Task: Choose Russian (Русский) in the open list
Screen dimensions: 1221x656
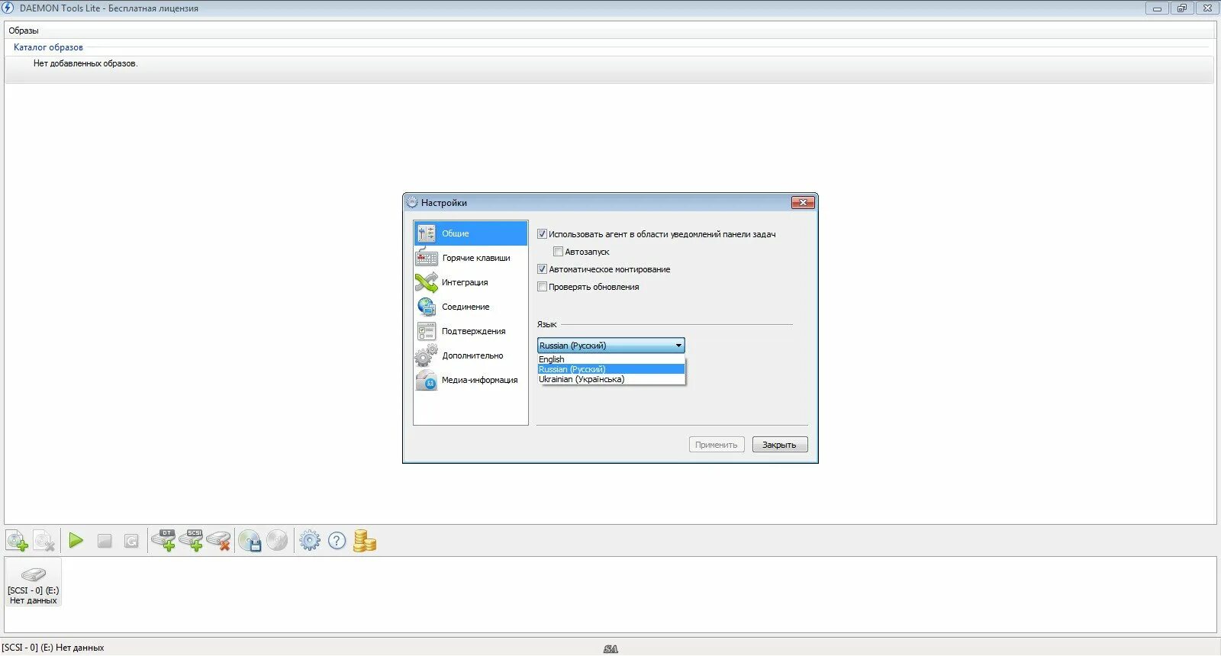Action: click(611, 369)
